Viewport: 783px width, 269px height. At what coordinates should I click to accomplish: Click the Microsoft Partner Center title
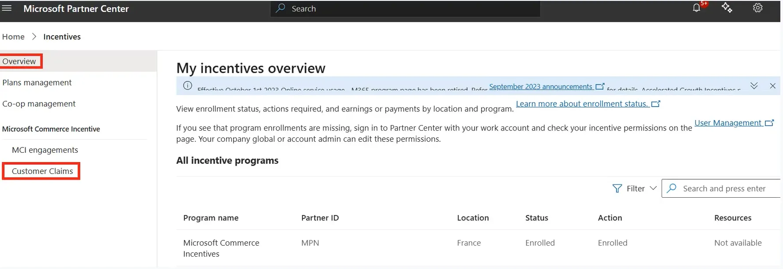tap(76, 8)
